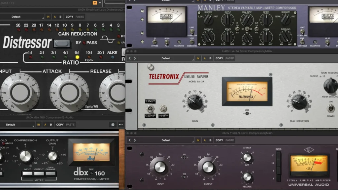Select the 10:1 Opto ratio on Distressor
The image size is (338, 190).
(x=89, y=57)
